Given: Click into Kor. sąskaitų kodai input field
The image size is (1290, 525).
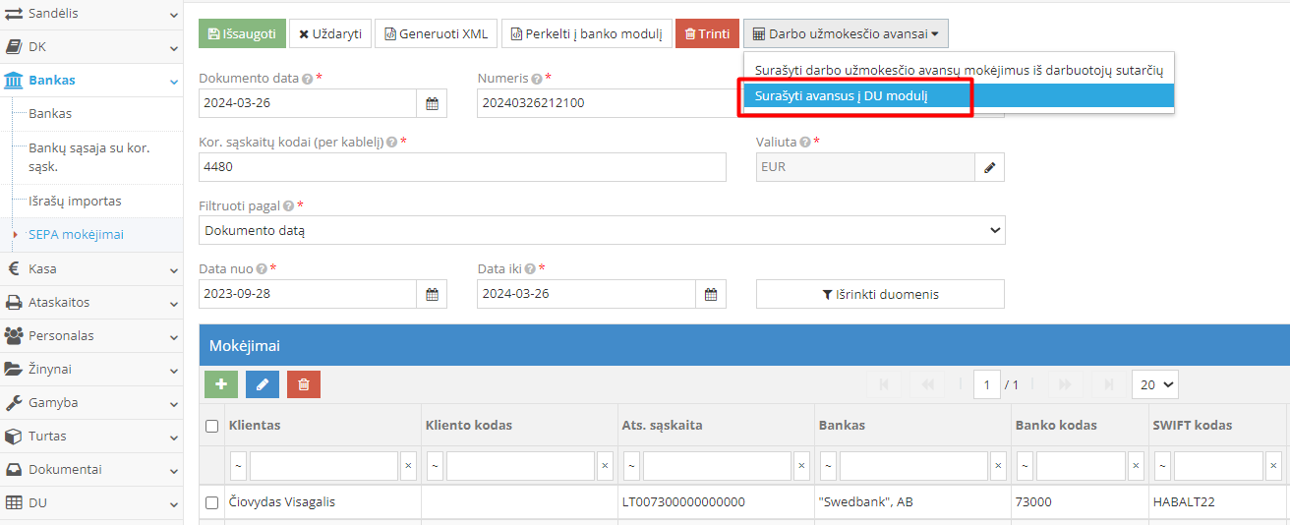Looking at the screenshot, I should point(462,167).
